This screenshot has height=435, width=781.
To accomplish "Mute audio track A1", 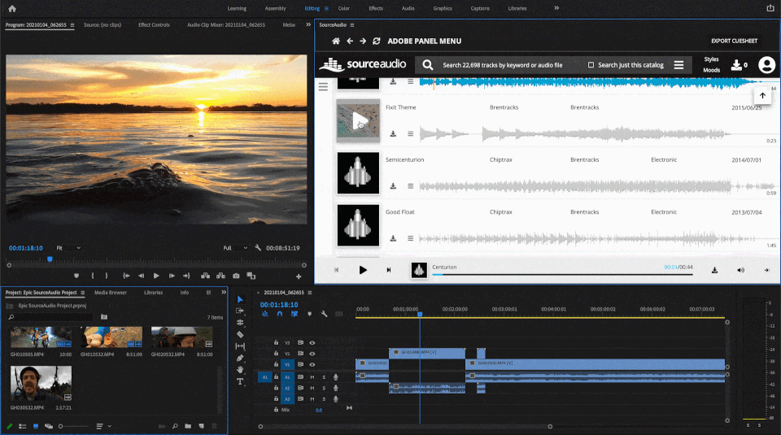I will coord(312,377).
